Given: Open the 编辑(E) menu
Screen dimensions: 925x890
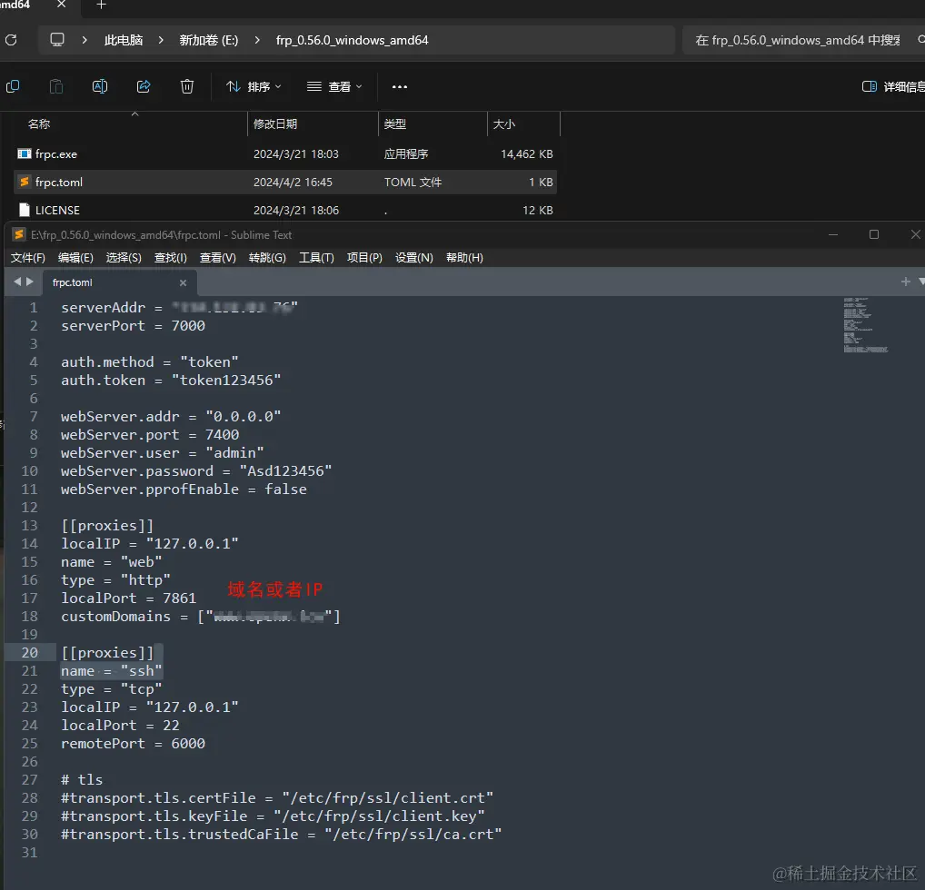Looking at the screenshot, I should 75,258.
